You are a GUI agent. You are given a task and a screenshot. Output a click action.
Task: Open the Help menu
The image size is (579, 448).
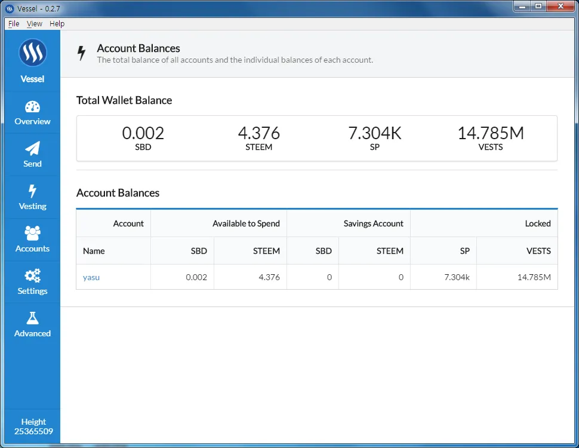pyautogui.click(x=57, y=24)
